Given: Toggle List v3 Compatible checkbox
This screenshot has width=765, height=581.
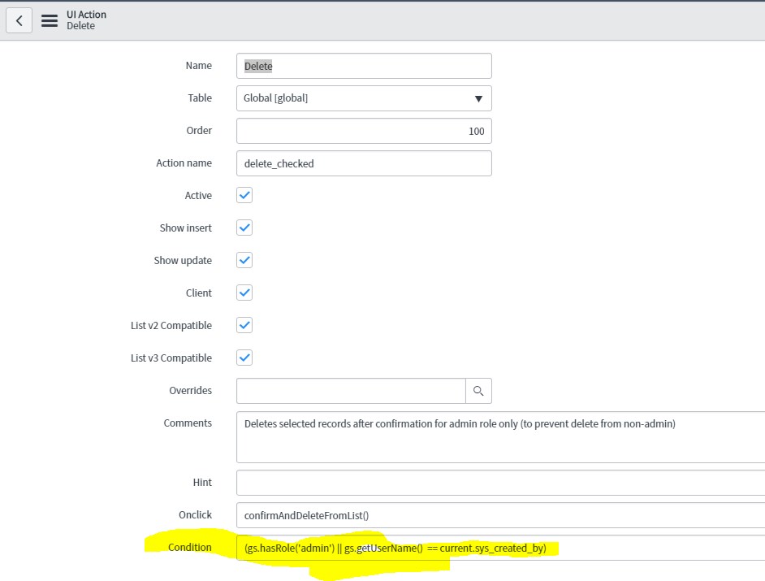Looking at the screenshot, I should click(x=244, y=358).
